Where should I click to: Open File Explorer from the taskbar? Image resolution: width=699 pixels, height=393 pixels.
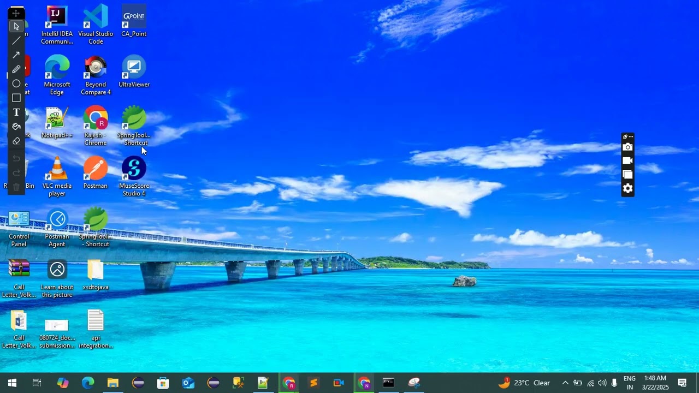pos(113,383)
